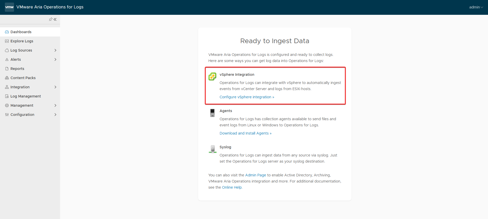Viewport: 488px width, 219px height.
Task: Expand the Integration submenu chevron
Action: tap(55, 87)
